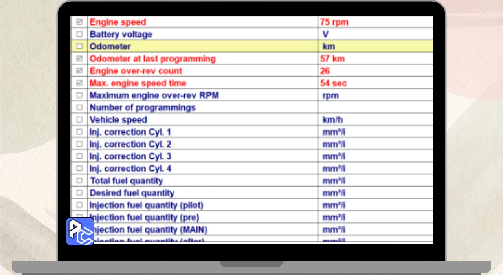503x275 pixels.
Task: Tick the Vehicle speed checkbox
Action: [x=79, y=119]
